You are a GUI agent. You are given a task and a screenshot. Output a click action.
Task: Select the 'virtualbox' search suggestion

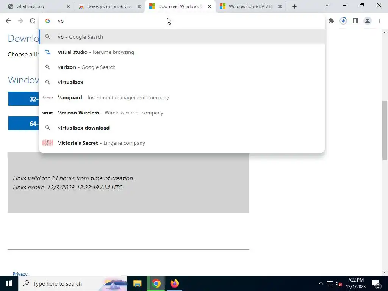point(182,82)
